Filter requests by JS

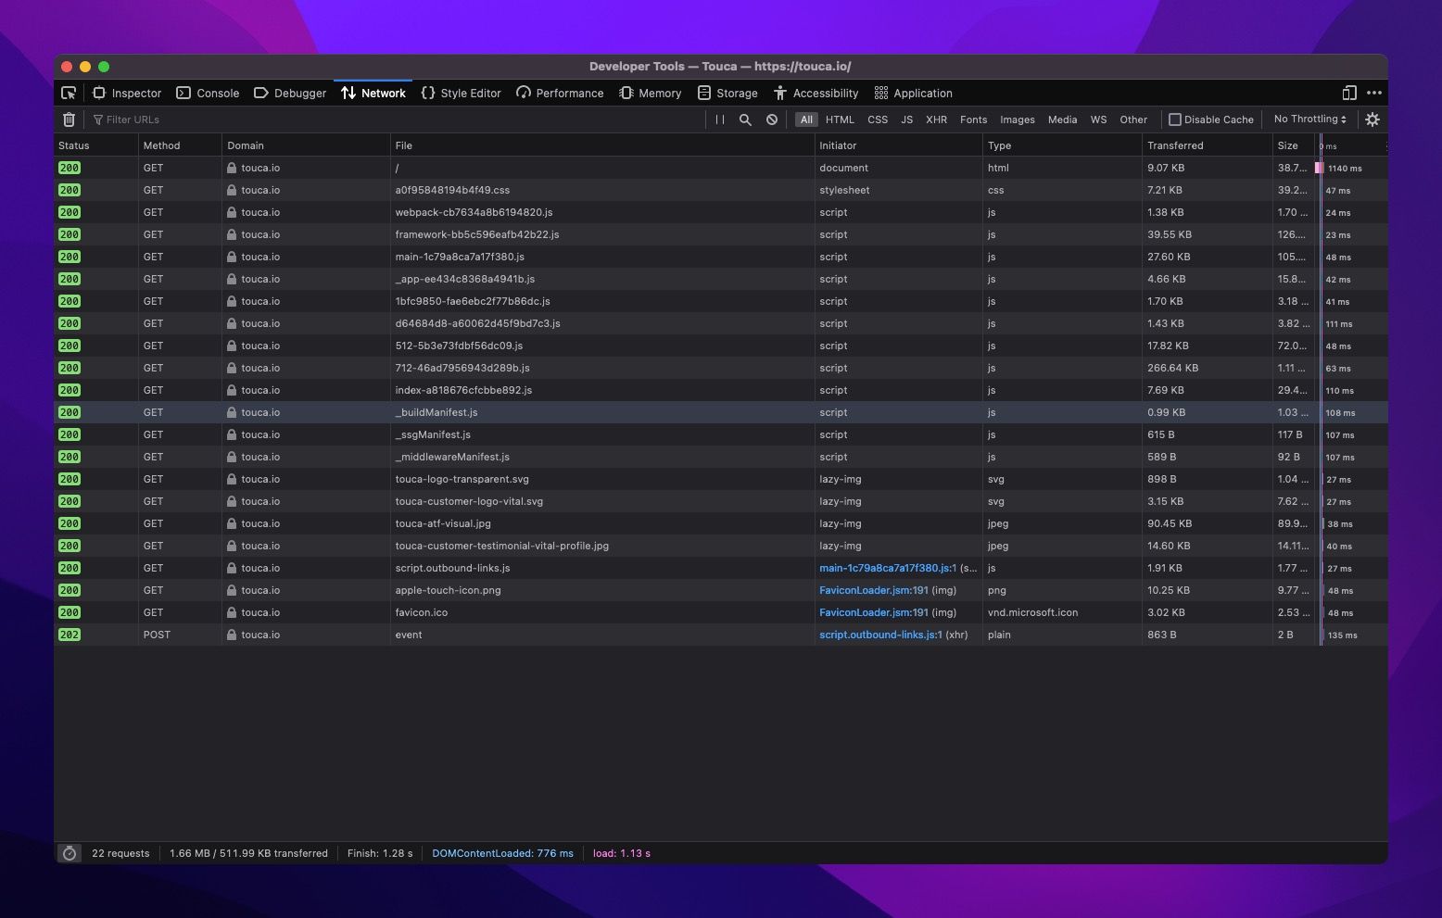click(907, 119)
